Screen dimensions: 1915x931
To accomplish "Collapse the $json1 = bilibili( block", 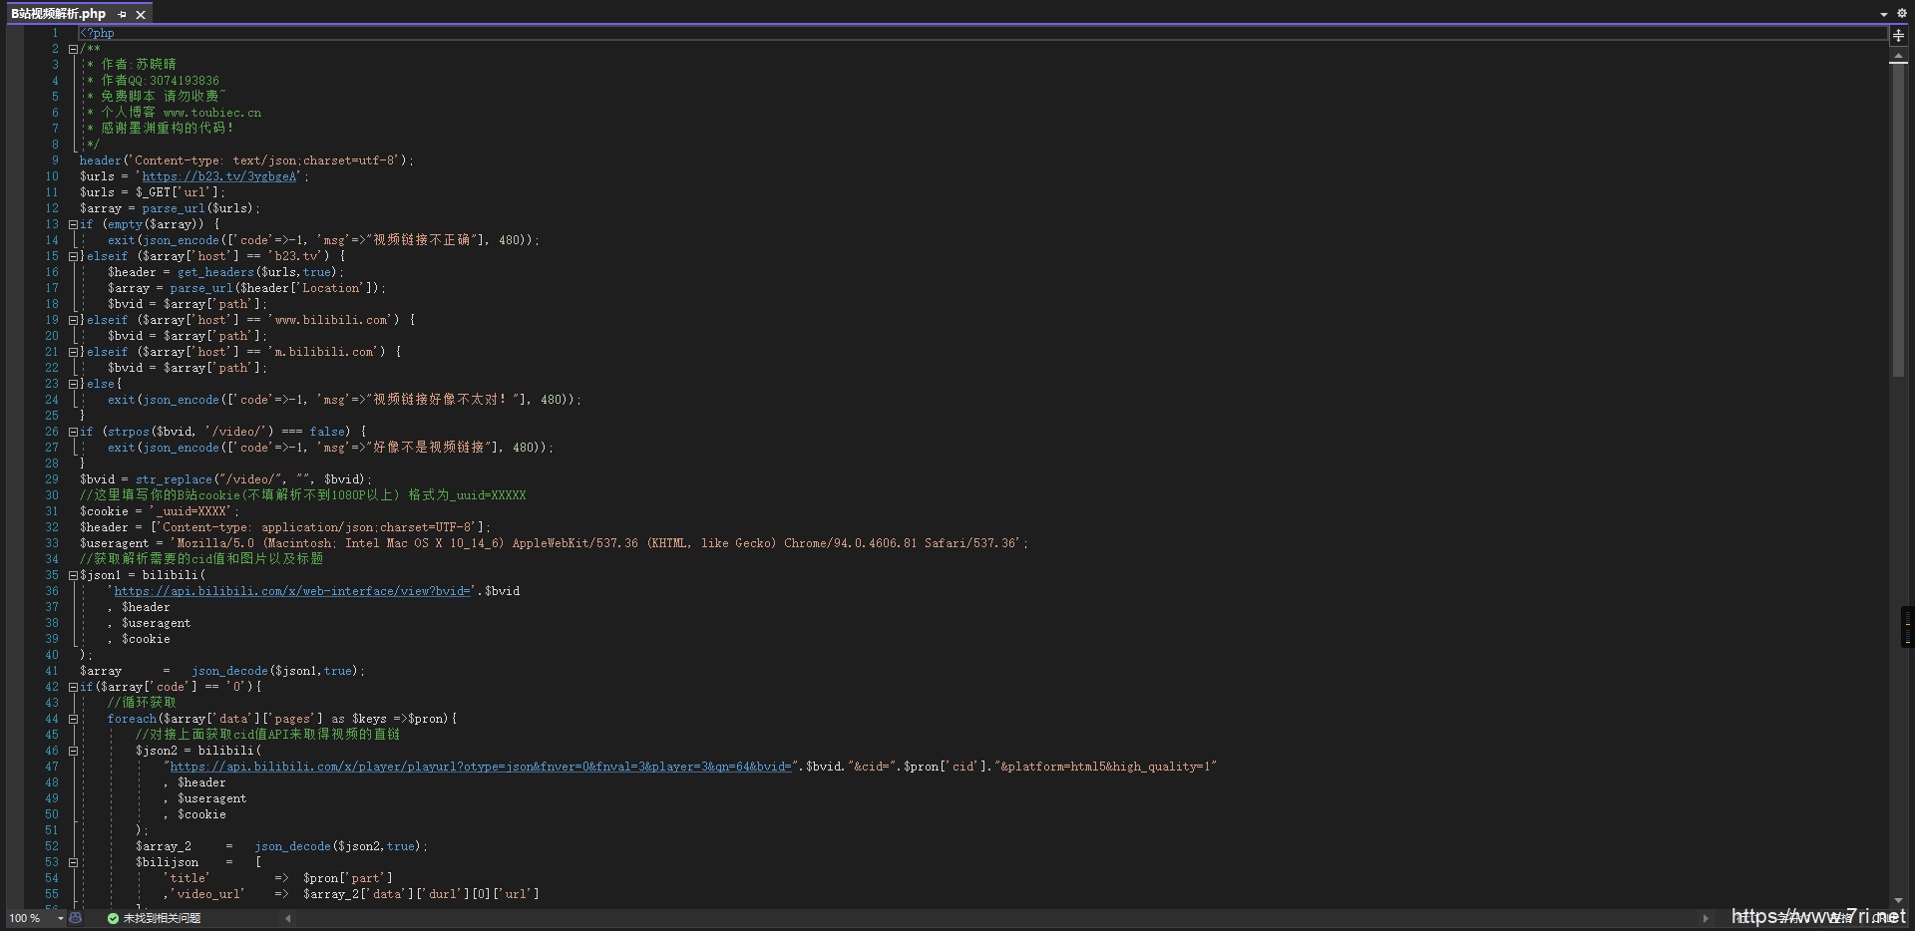I will pyautogui.click(x=73, y=575).
